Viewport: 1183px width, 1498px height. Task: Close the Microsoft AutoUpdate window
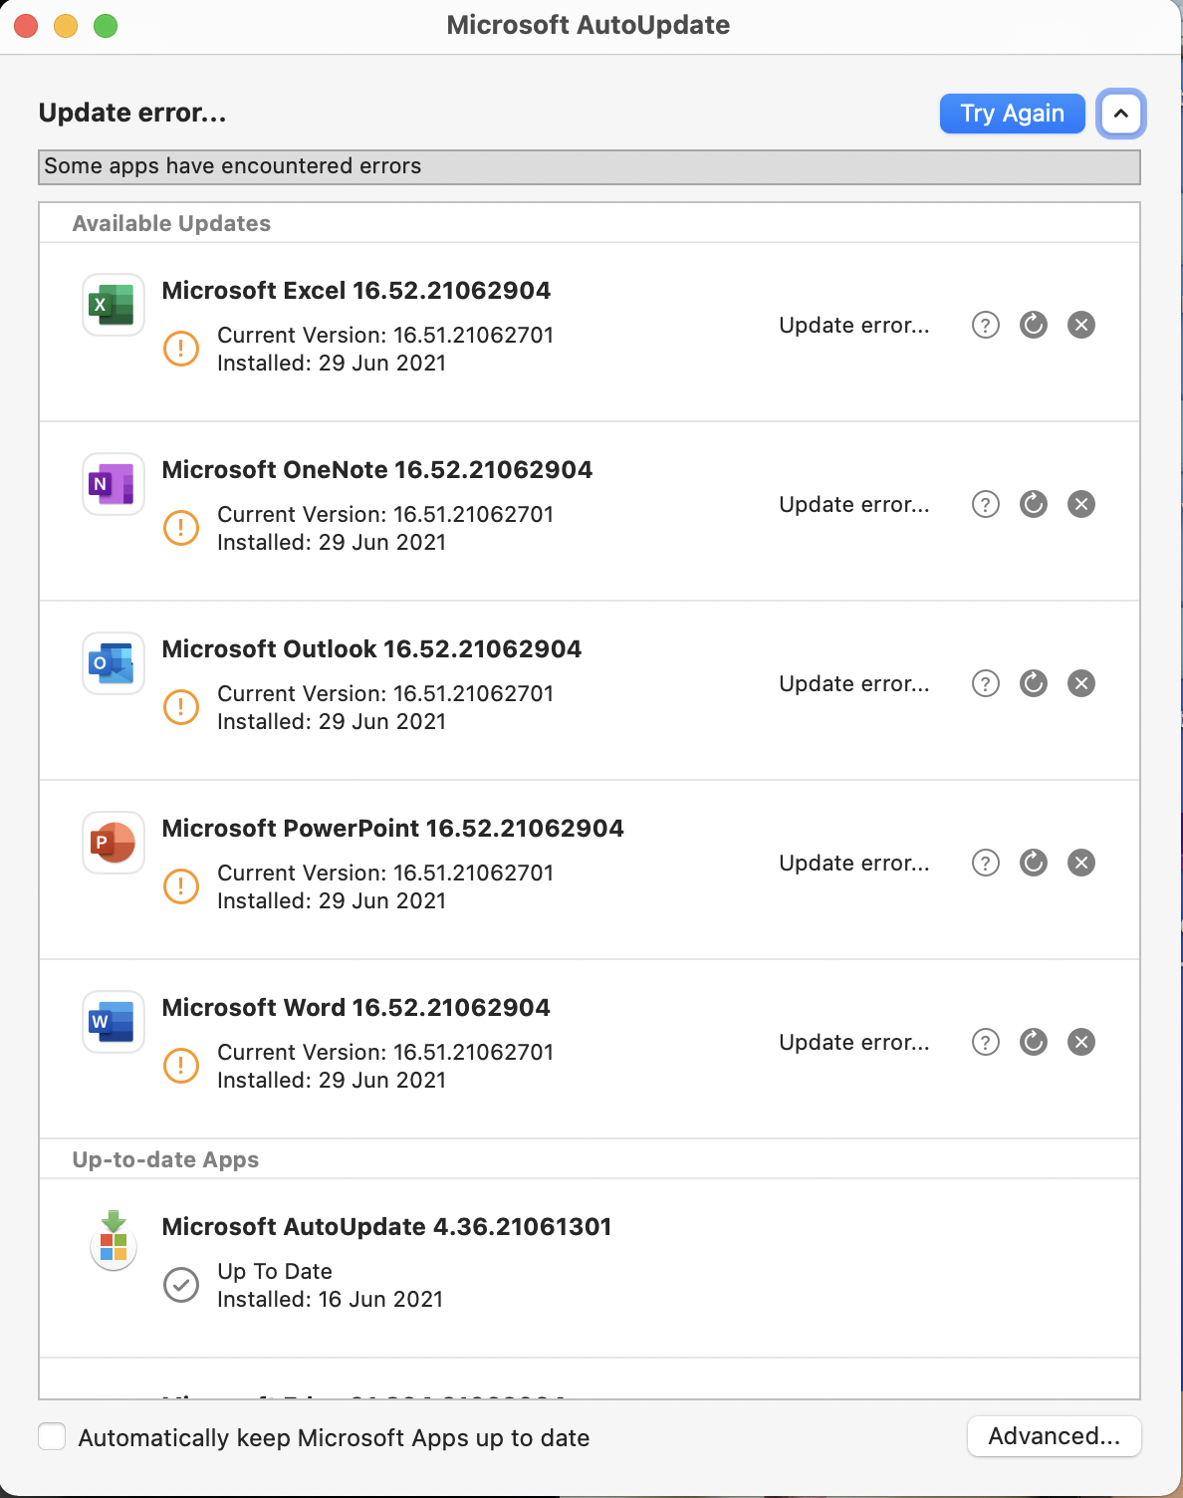26,26
